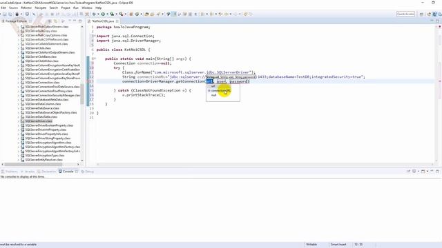Click the Back navigation arrow icon
This screenshot has width=442, height=248.
point(227,14)
